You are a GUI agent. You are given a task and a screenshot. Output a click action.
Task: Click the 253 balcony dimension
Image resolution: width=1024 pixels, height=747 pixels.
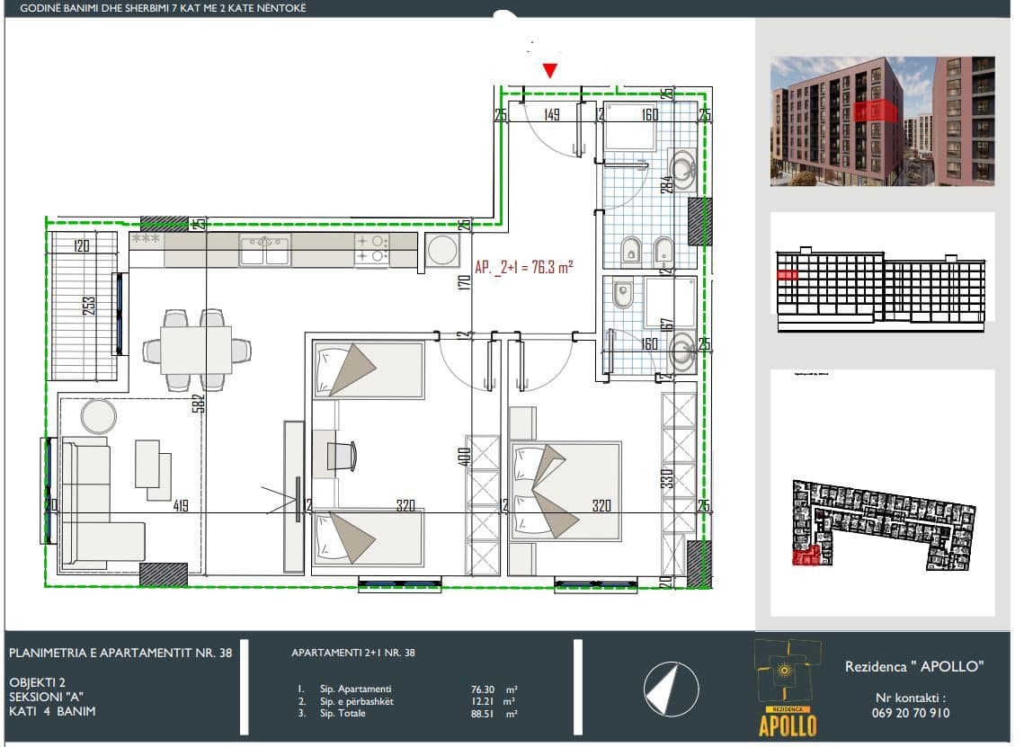click(89, 306)
